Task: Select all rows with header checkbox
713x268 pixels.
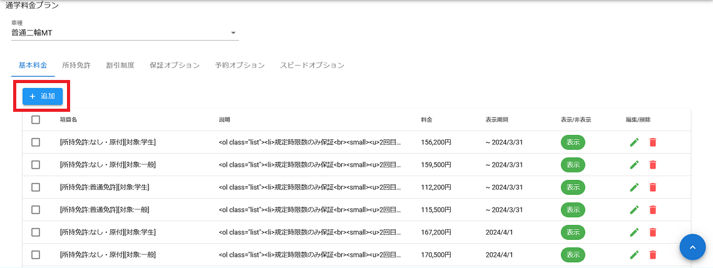Action: point(36,119)
